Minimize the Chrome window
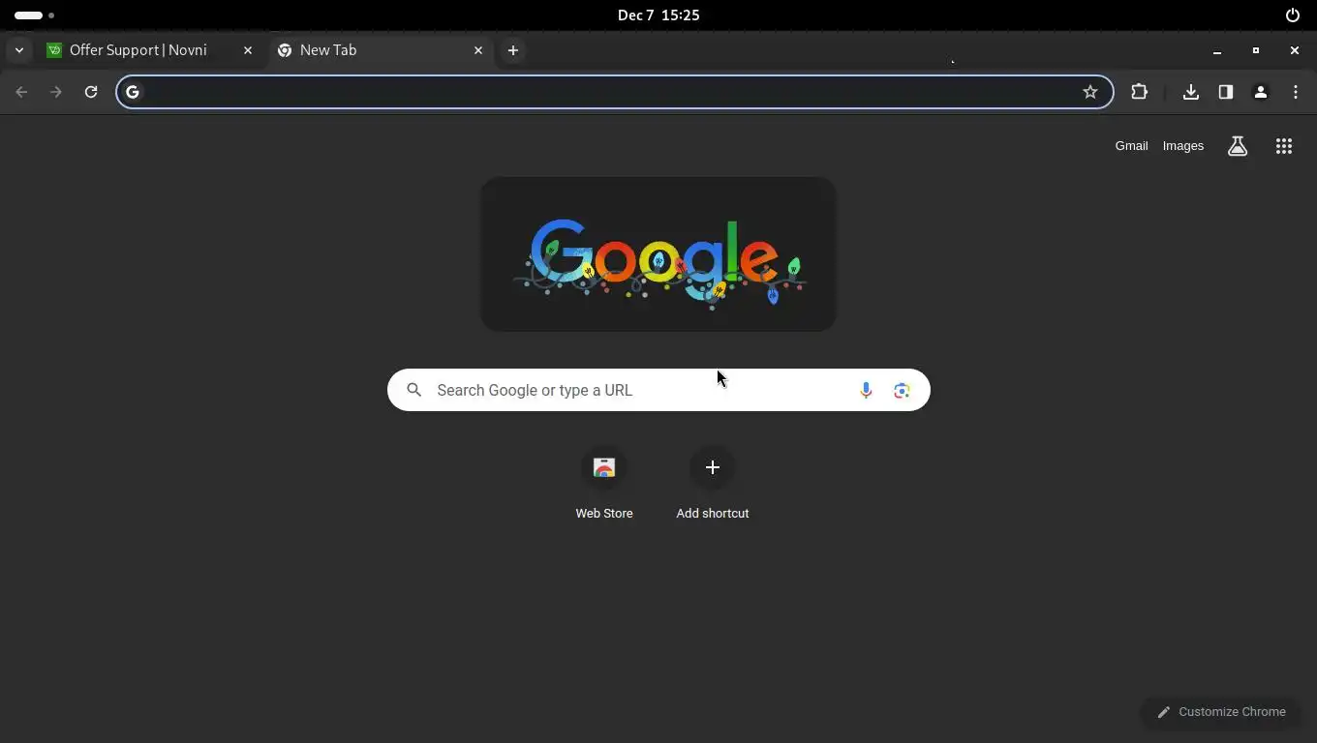Screen dimensions: 1317x743 tap(1217, 50)
